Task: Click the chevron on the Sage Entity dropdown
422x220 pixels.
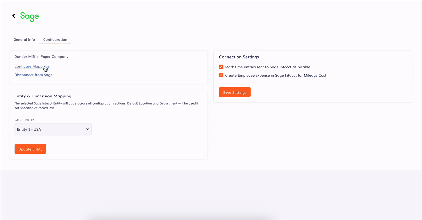Action: click(x=87, y=129)
